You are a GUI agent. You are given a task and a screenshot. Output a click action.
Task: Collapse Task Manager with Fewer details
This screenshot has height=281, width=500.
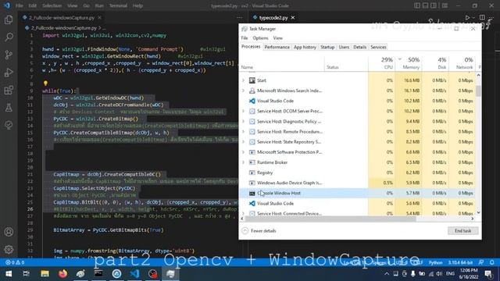pyautogui.click(x=259, y=231)
